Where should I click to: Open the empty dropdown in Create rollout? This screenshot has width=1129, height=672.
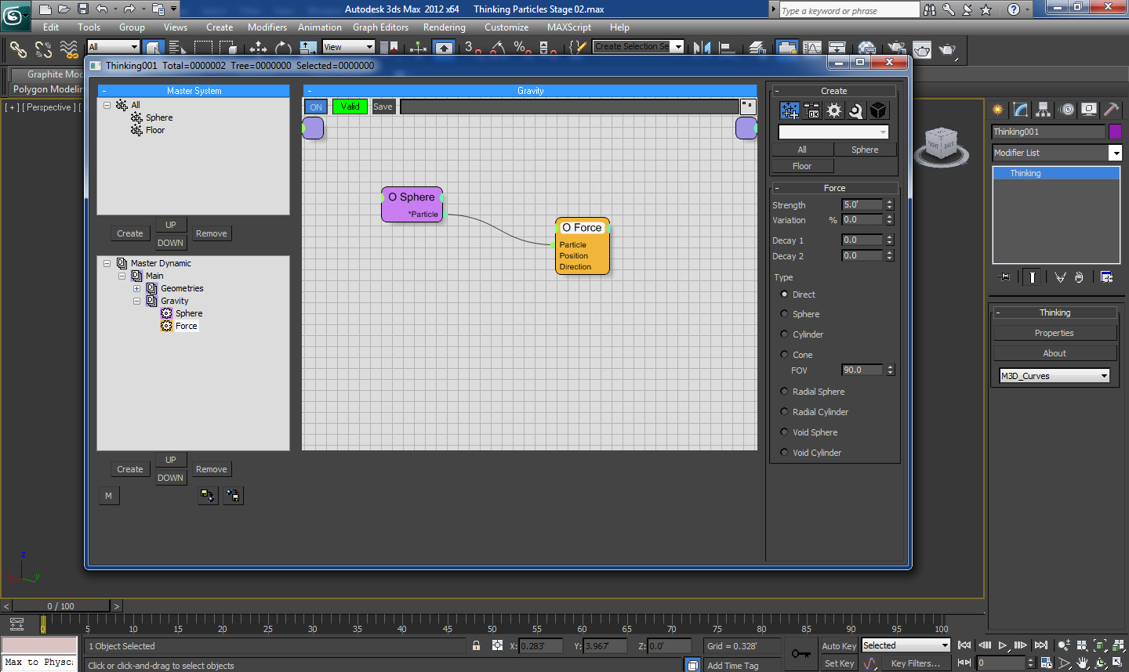[x=833, y=132]
